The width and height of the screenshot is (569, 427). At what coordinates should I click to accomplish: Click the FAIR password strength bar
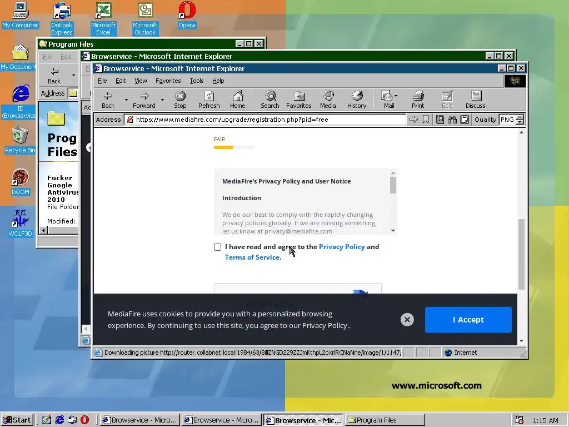coord(233,147)
